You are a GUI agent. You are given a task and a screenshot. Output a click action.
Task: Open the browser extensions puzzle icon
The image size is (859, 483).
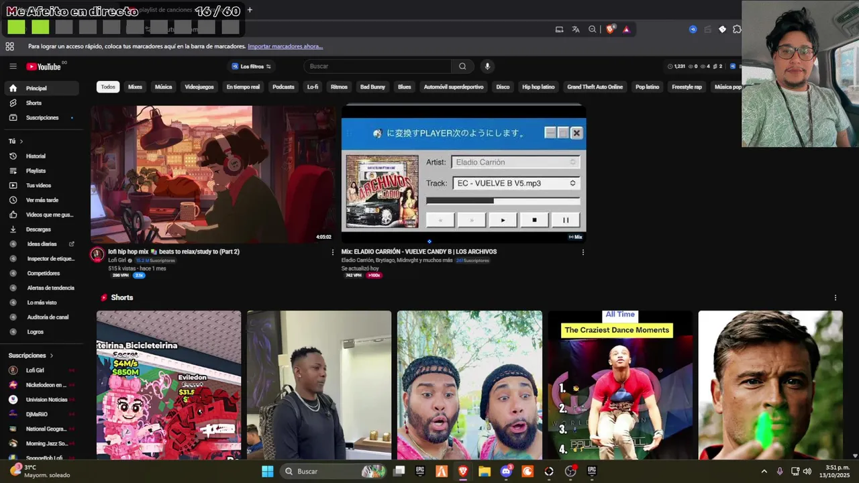(x=737, y=30)
